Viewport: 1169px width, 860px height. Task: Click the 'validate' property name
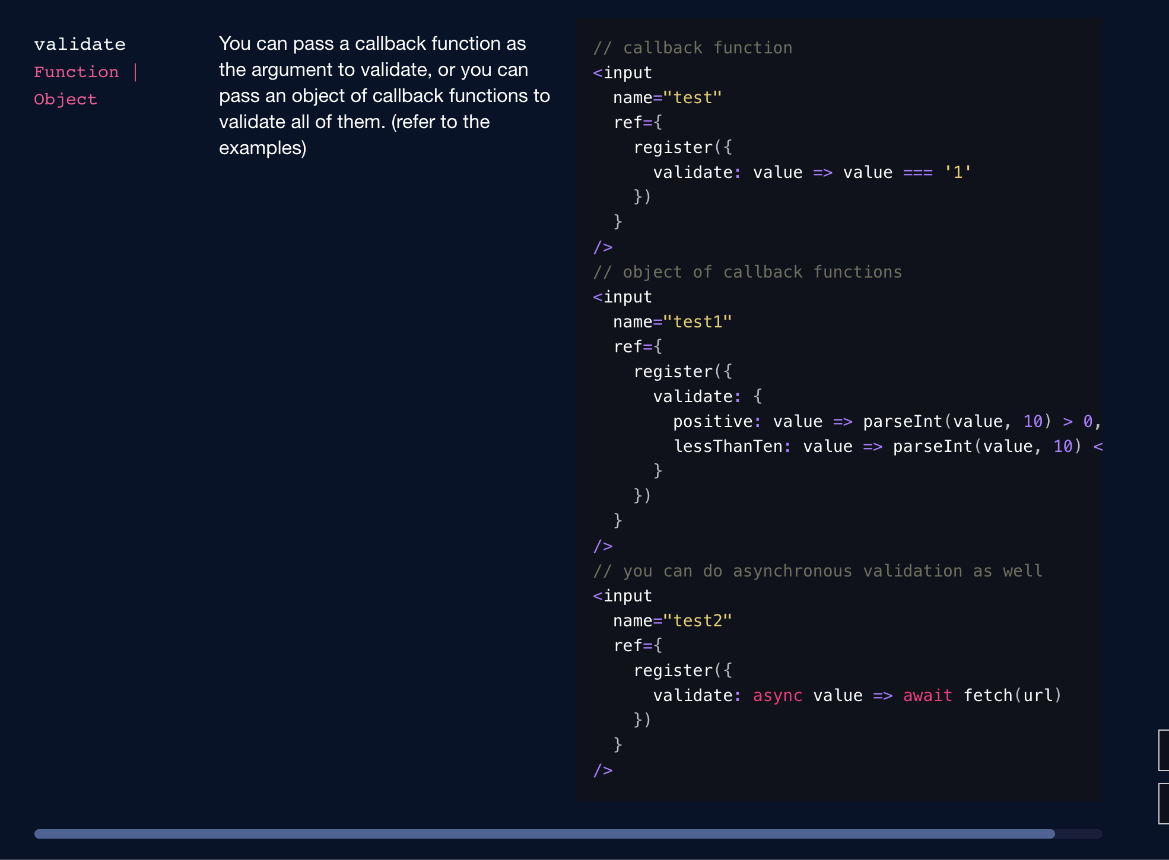pyautogui.click(x=80, y=44)
